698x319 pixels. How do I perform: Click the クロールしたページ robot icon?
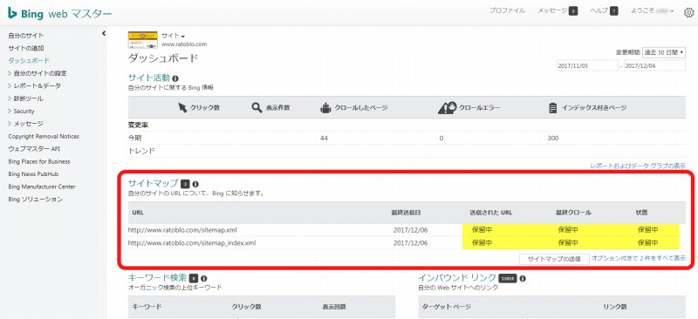click(325, 108)
